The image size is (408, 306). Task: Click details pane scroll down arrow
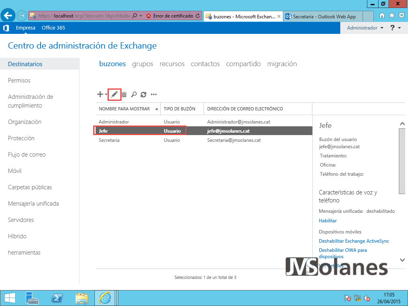point(402,260)
